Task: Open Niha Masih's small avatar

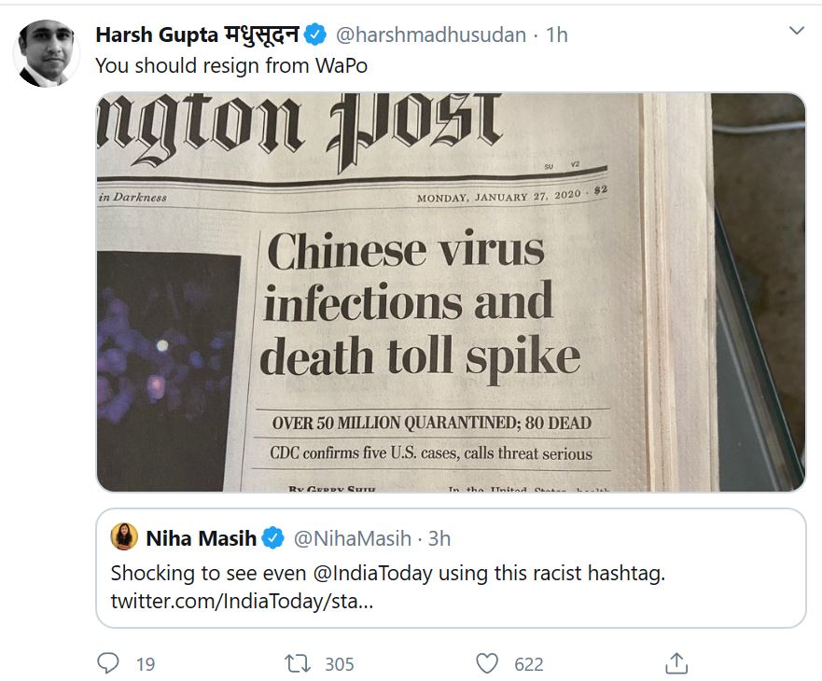Action: click(x=124, y=537)
